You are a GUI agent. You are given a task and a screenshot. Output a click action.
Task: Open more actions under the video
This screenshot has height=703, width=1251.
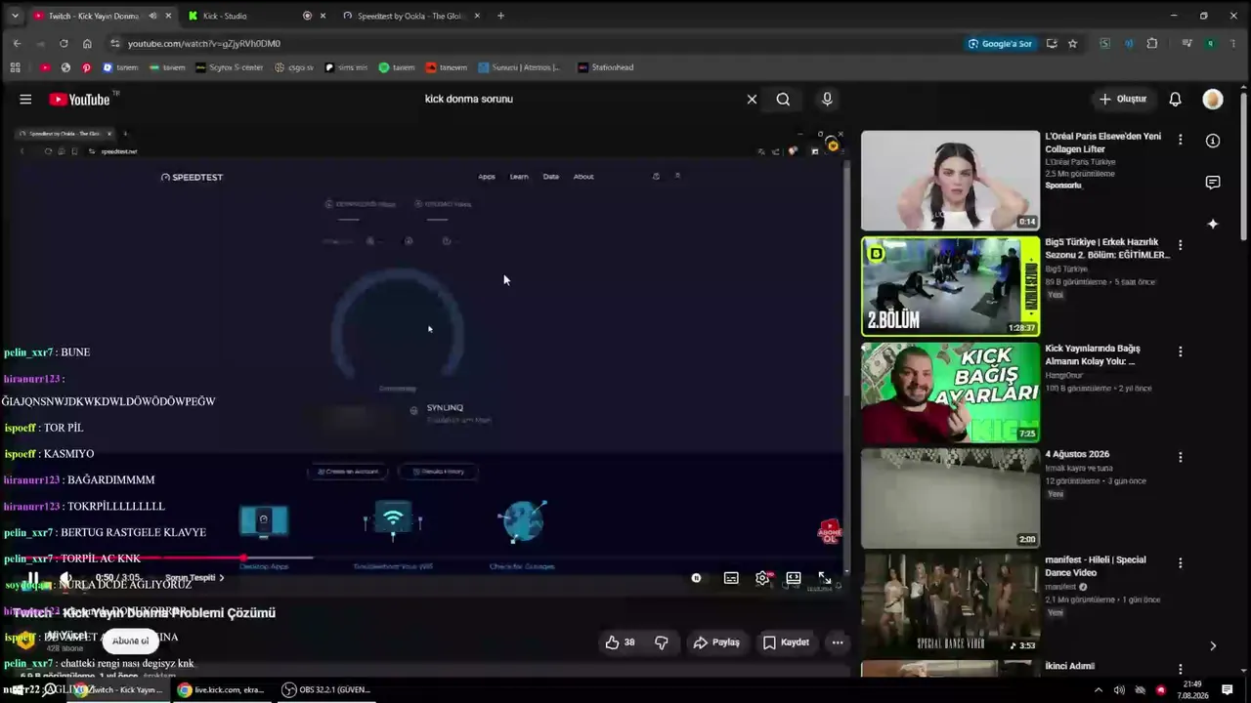click(x=838, y=642)
